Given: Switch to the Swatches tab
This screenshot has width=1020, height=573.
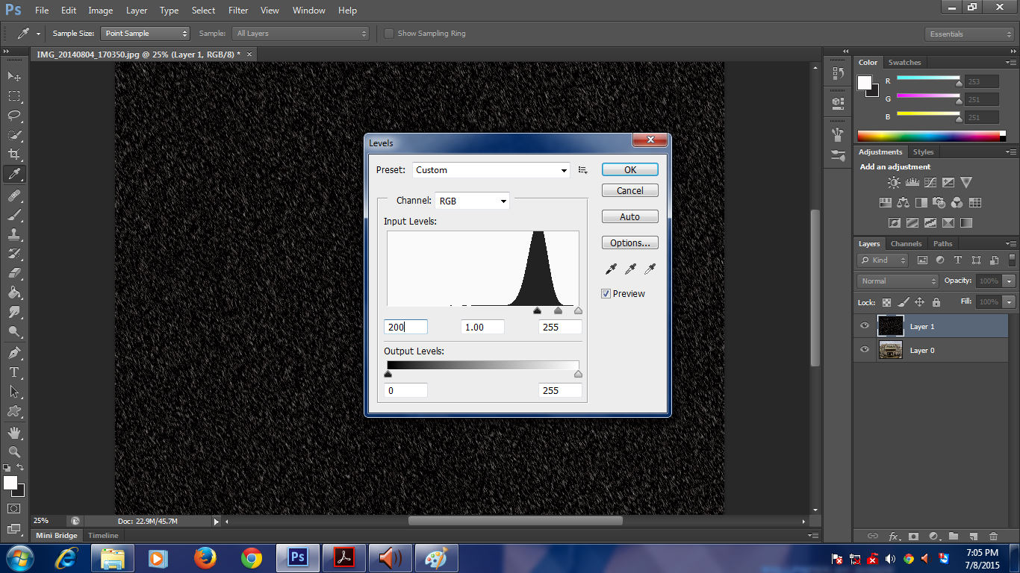Looking at the screenshot, I should click(904, 63).
